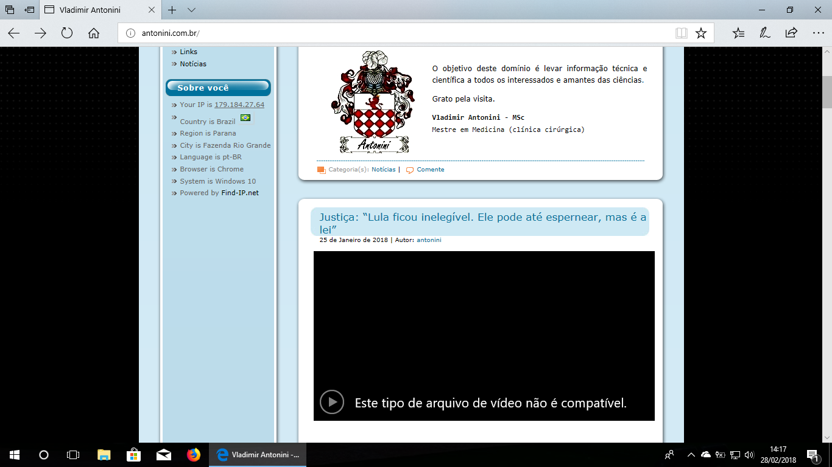Image resolution: width=832 pixels, height=467 pixels.
Task: Open Firefox from the taskbar
Action: click(x=194, y=455)
